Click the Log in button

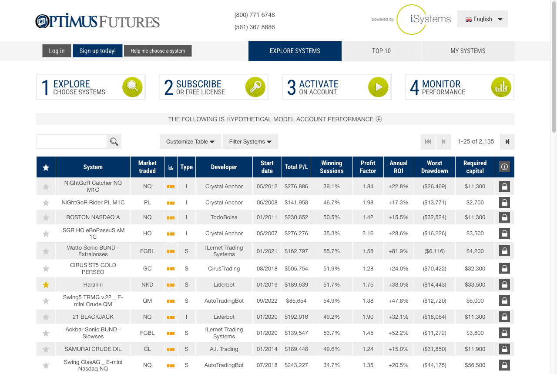click(57, 51)
